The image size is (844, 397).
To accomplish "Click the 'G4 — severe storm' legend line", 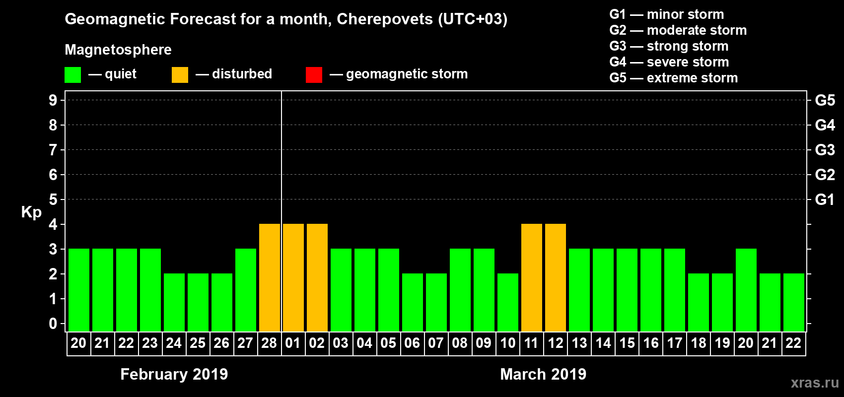I will tap(669, 62).
